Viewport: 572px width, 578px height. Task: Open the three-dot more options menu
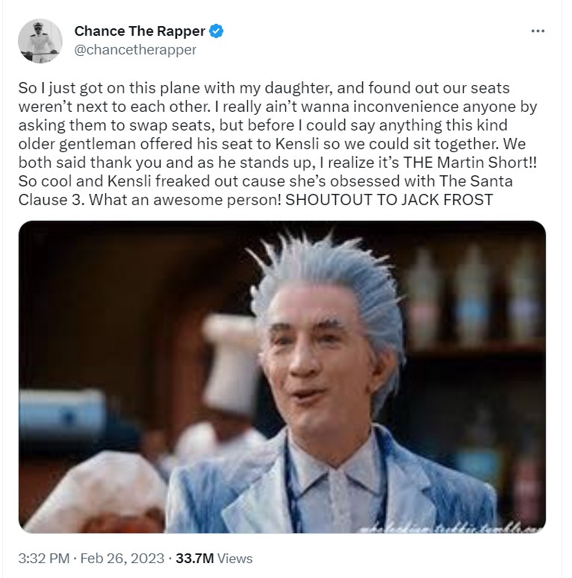pos(538,31)
